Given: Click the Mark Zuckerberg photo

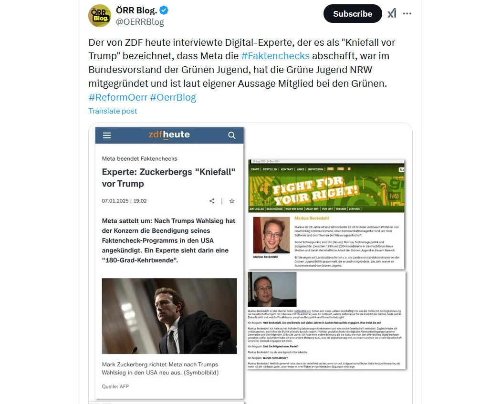Looking at the screenshot, I should pos(169,316).
